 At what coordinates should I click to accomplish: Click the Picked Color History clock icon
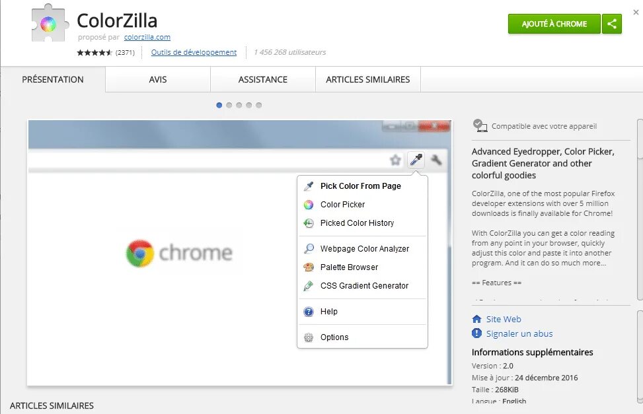pos(309,223)
